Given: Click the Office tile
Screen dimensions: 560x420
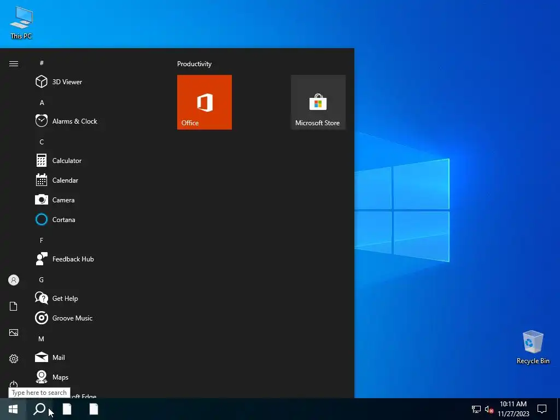Looking at the screenshot, I should (x=205, y=102).
